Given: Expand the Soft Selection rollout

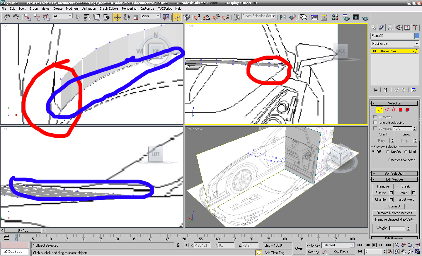Looking at the screenshot, I should pyautogui.click(x=394, y=173).
